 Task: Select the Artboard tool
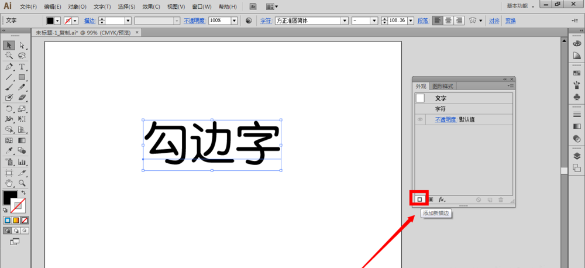9,173
